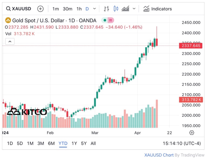
Task: Expand the time interval dropdown chevron
Action: coord(94,9)
